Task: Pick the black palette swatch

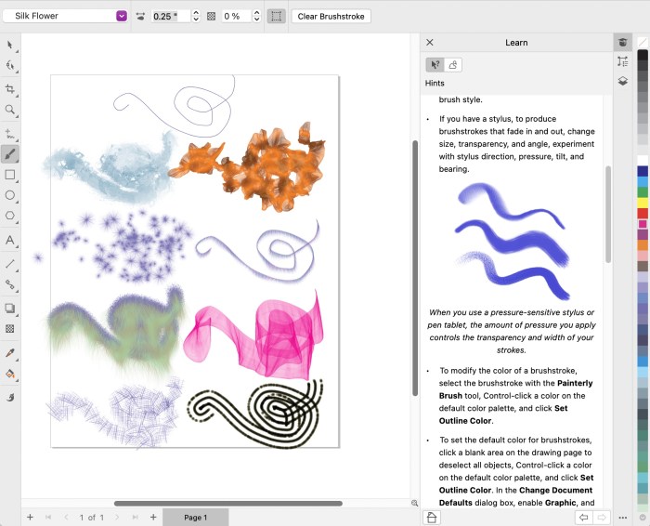Action: (x=643, y=55)
